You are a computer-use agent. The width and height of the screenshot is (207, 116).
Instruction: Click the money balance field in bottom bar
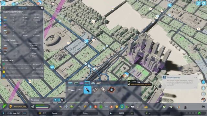[157, 113]
